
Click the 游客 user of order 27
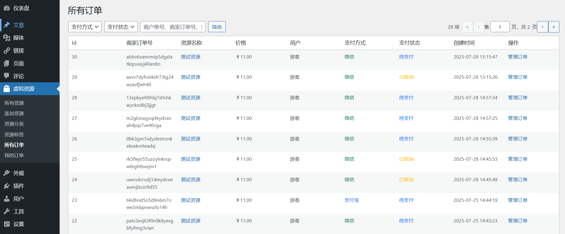295,118
